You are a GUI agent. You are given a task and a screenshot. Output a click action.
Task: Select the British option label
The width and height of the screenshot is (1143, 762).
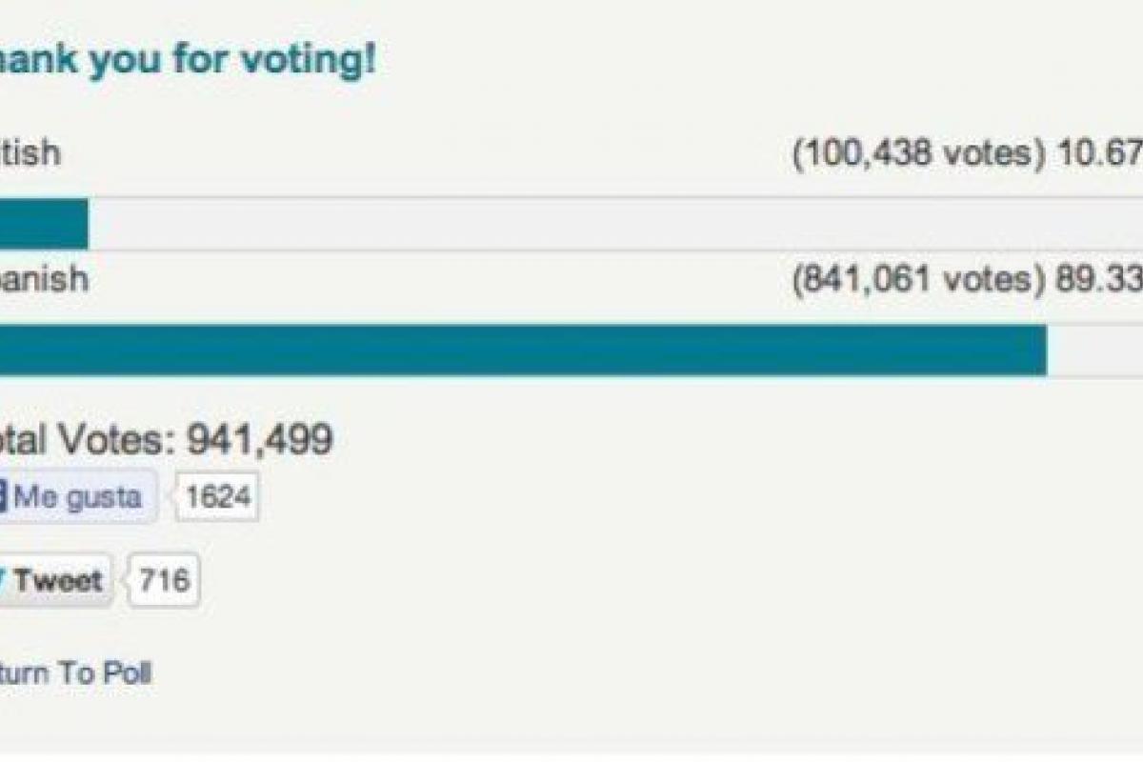pyautogui.click(x=30, y=152)
